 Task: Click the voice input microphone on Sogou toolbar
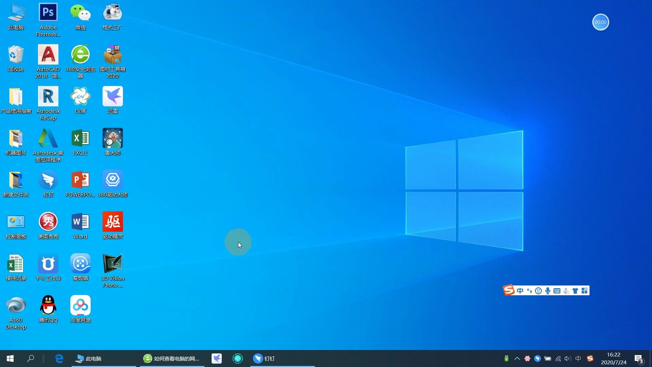point(547,291)
